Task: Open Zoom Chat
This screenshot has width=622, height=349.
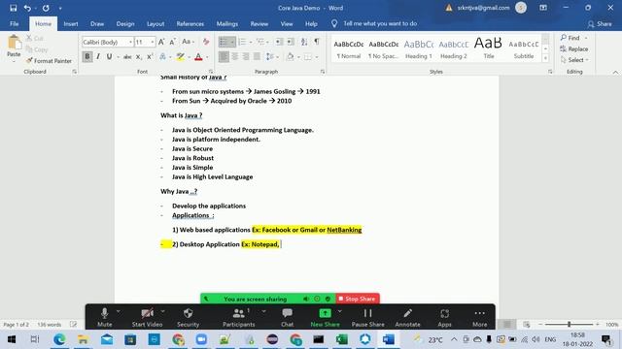Action: point(288,317)
